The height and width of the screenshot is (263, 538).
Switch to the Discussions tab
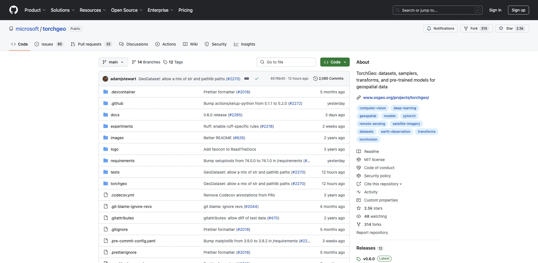(x=133, y=44)
